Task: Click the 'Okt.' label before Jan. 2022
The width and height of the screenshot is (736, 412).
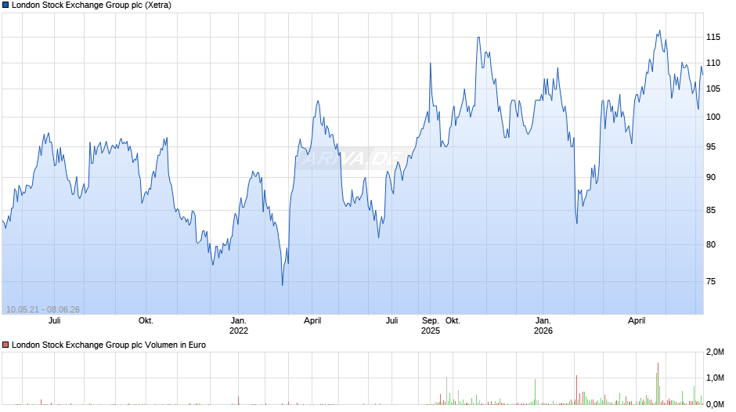Action: point(146,321)
